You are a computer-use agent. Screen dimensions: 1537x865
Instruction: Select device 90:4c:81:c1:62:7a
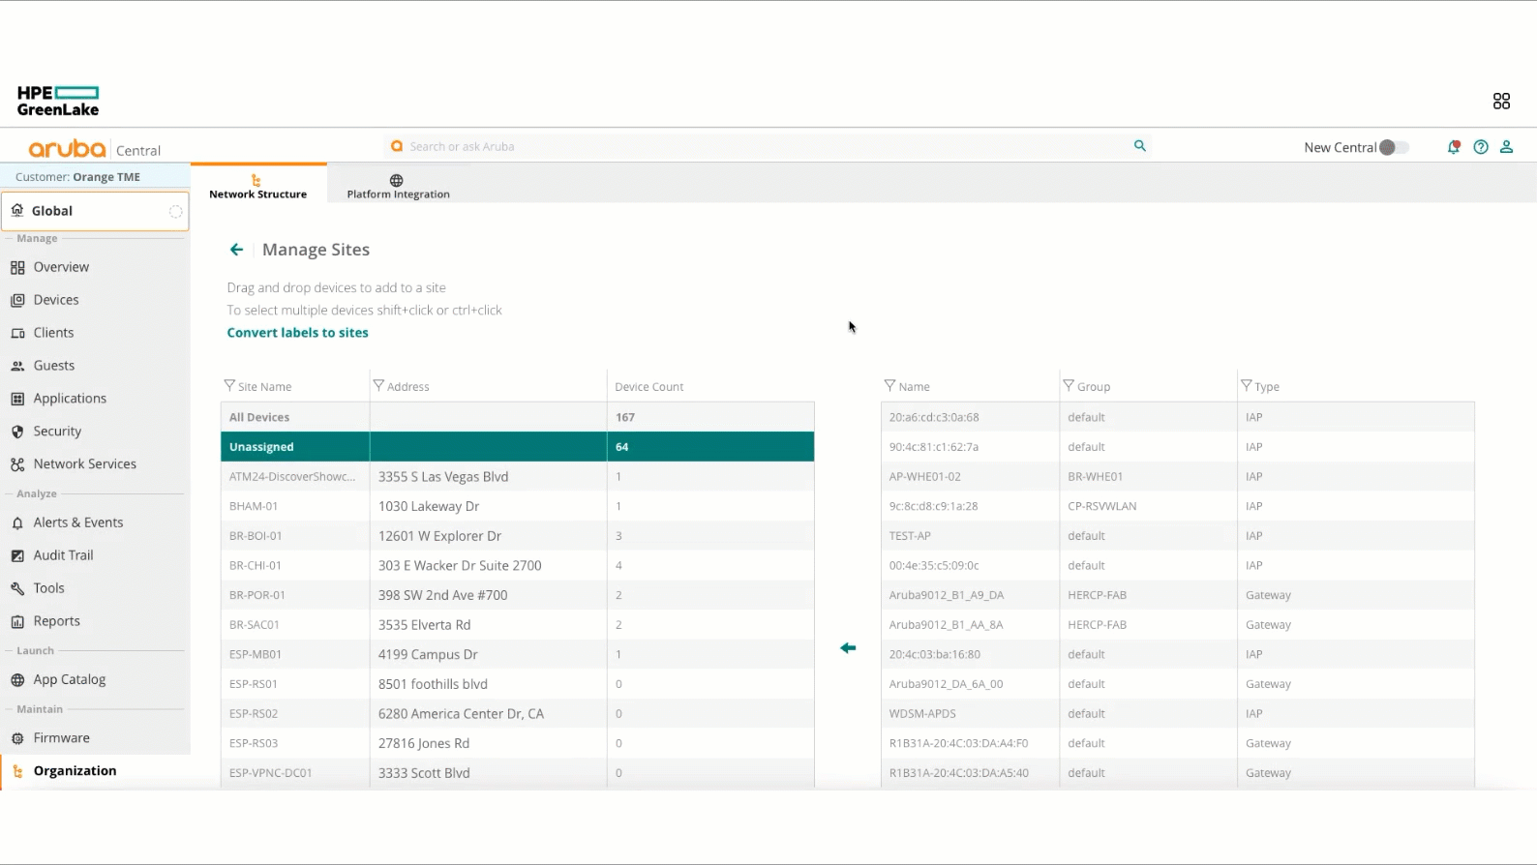coord(1178,447)
